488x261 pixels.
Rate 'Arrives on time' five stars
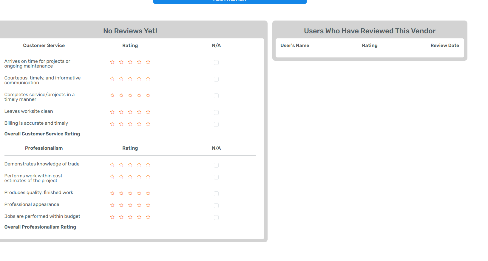(x=148, y=62)
